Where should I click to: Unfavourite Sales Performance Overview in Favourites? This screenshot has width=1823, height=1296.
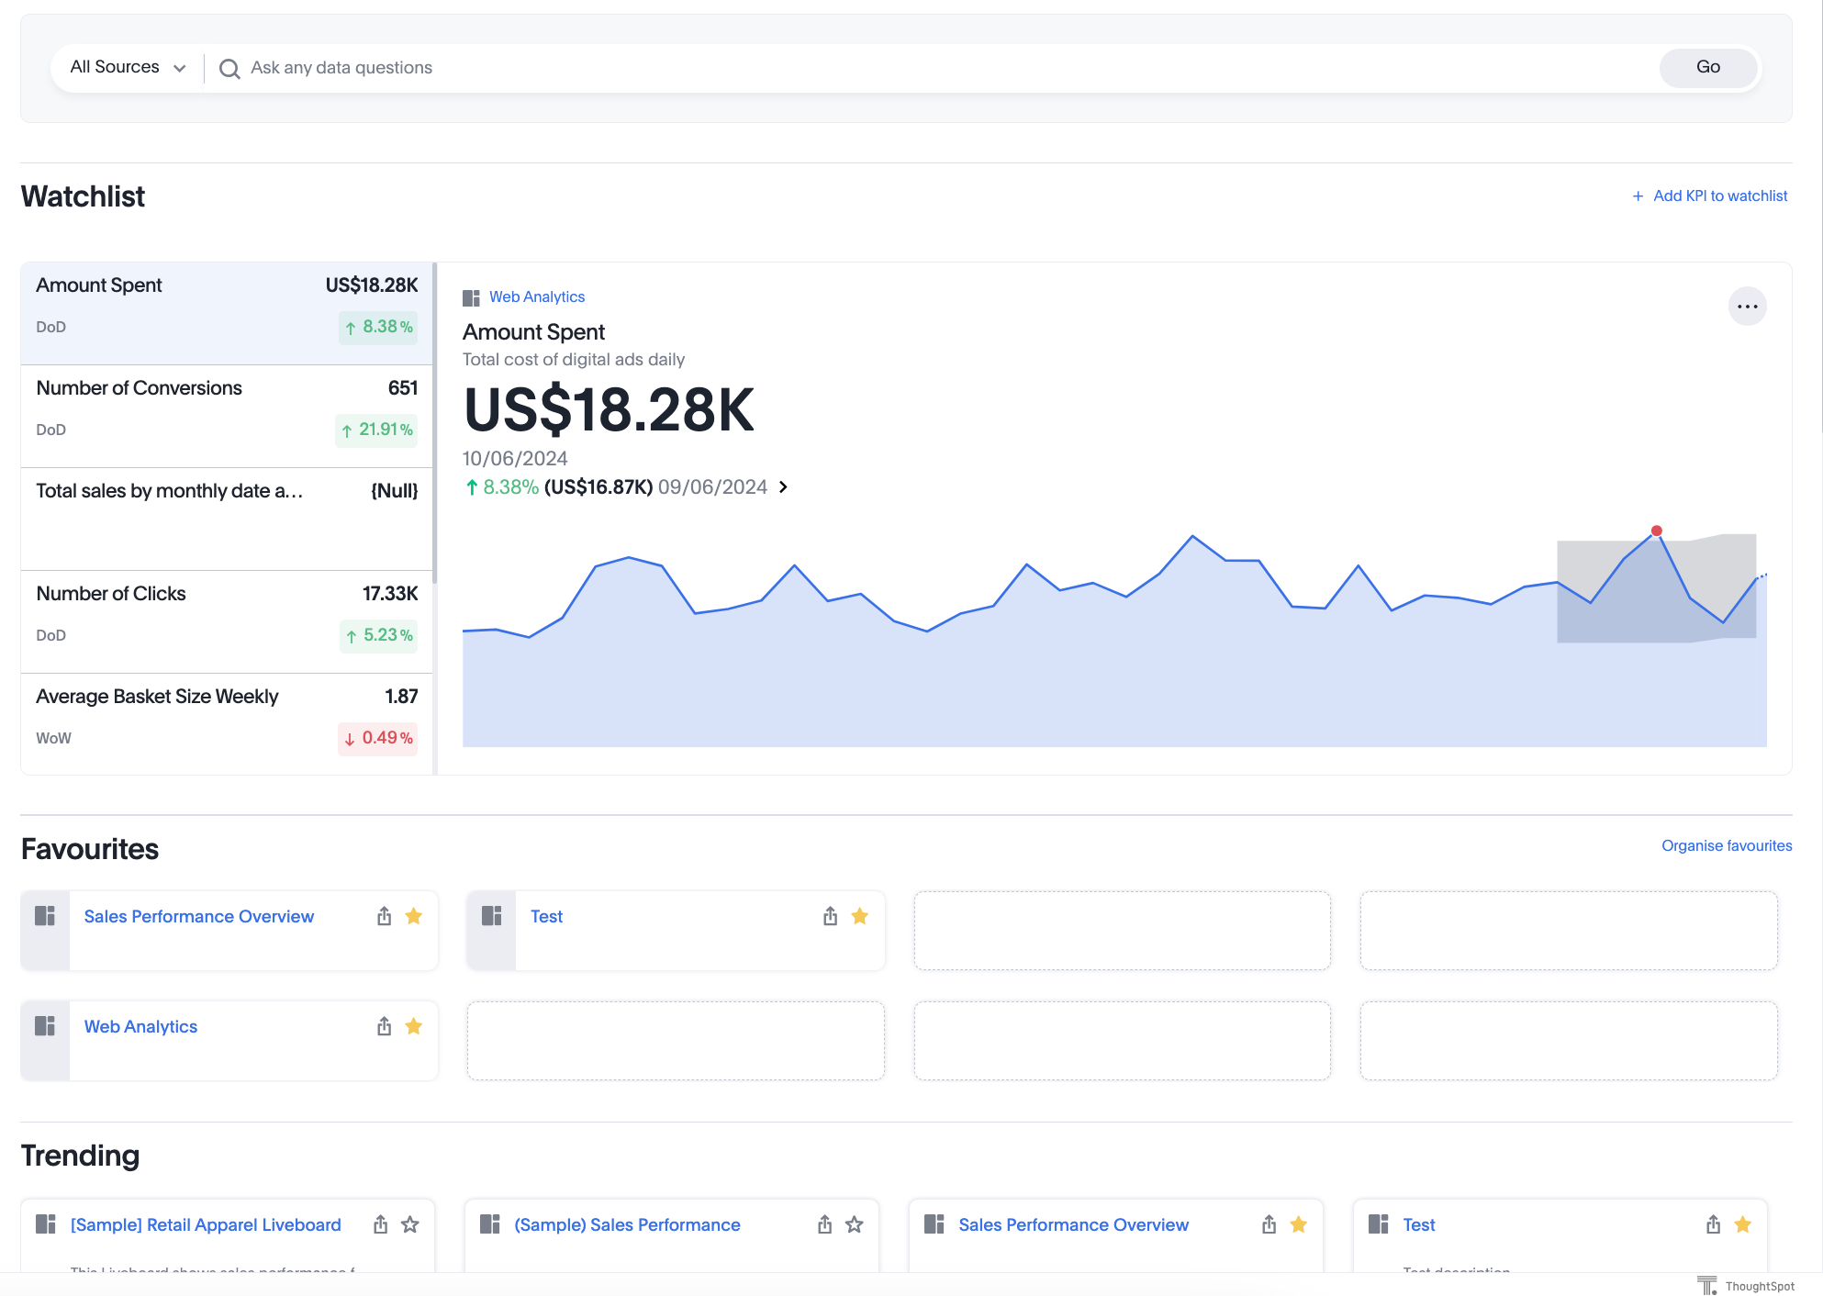(414, 916)
